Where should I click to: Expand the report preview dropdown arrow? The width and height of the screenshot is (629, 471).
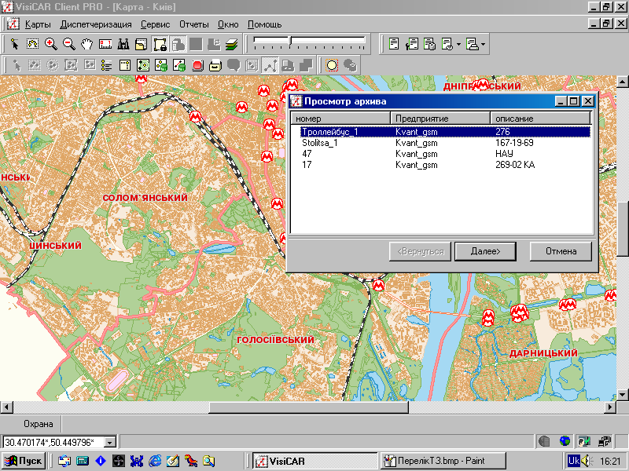458,44
